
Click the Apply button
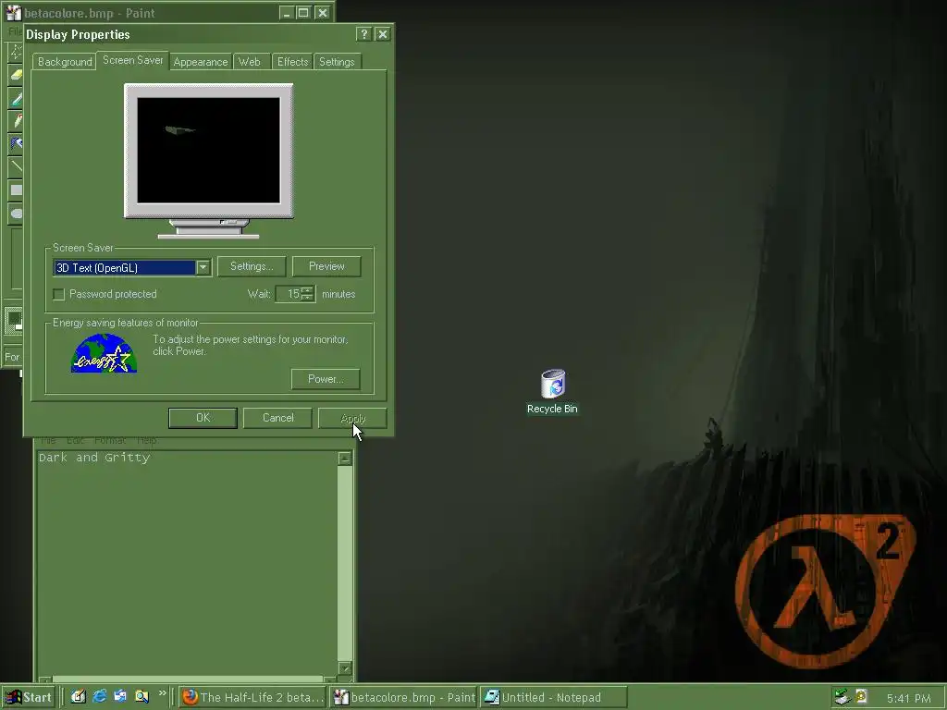(x=352, y=418)
